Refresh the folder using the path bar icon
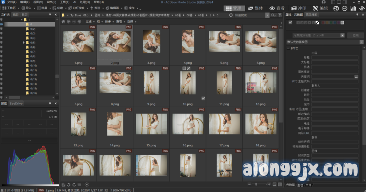The height and width of the screenshot is (192, 366). point(227,15)
